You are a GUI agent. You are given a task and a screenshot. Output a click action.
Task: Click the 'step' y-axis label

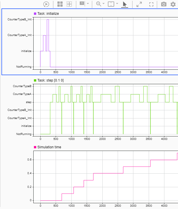point(29,102)
